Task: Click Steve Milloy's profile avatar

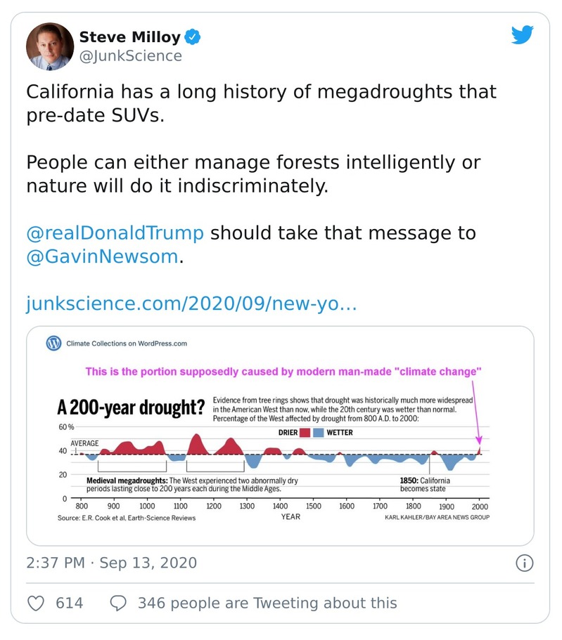Action: [x=50, y=46]
